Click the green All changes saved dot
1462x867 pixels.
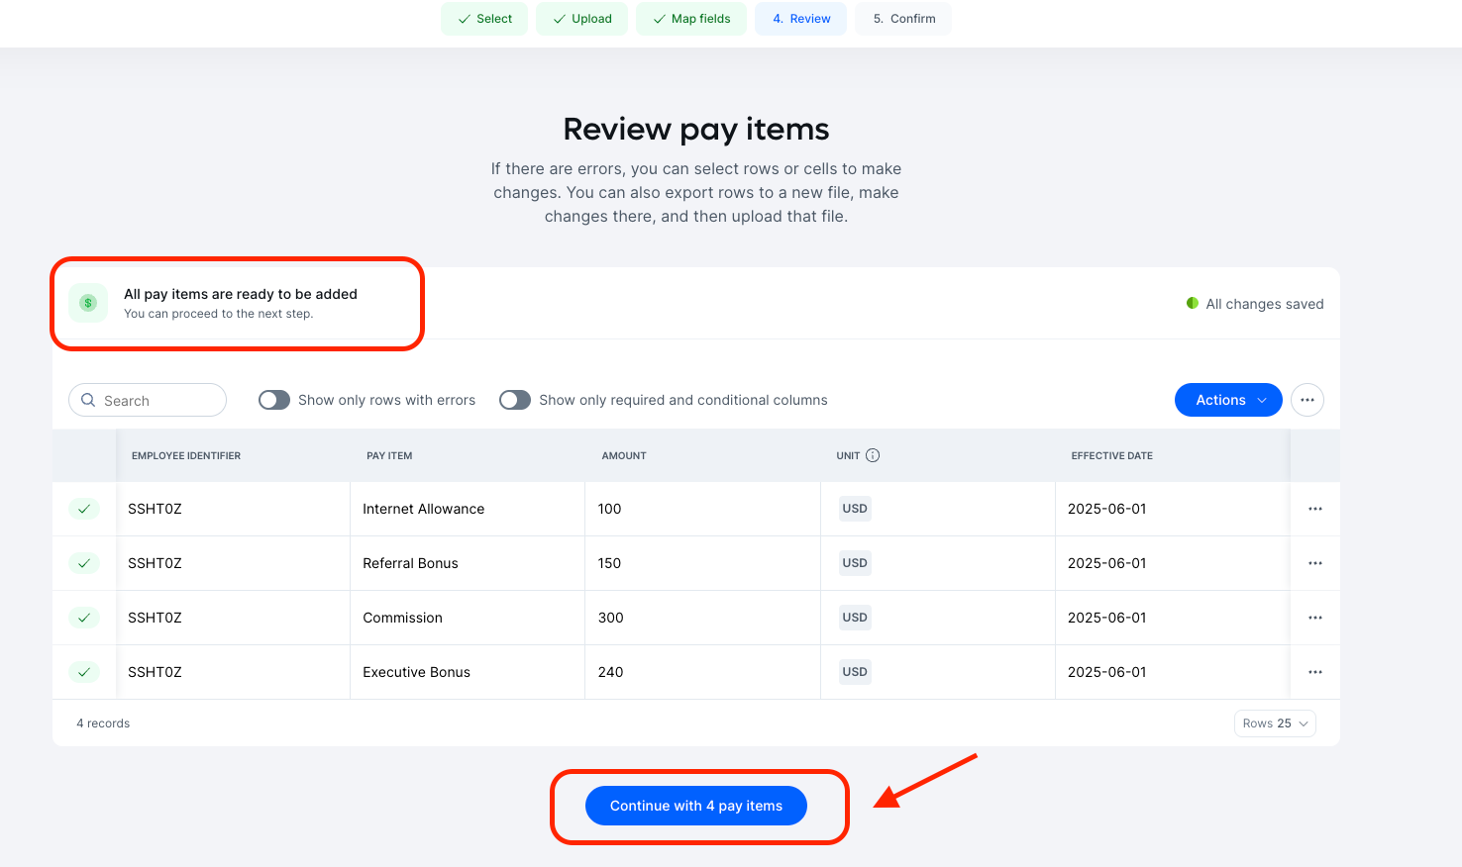click(x=1193, y=303)
